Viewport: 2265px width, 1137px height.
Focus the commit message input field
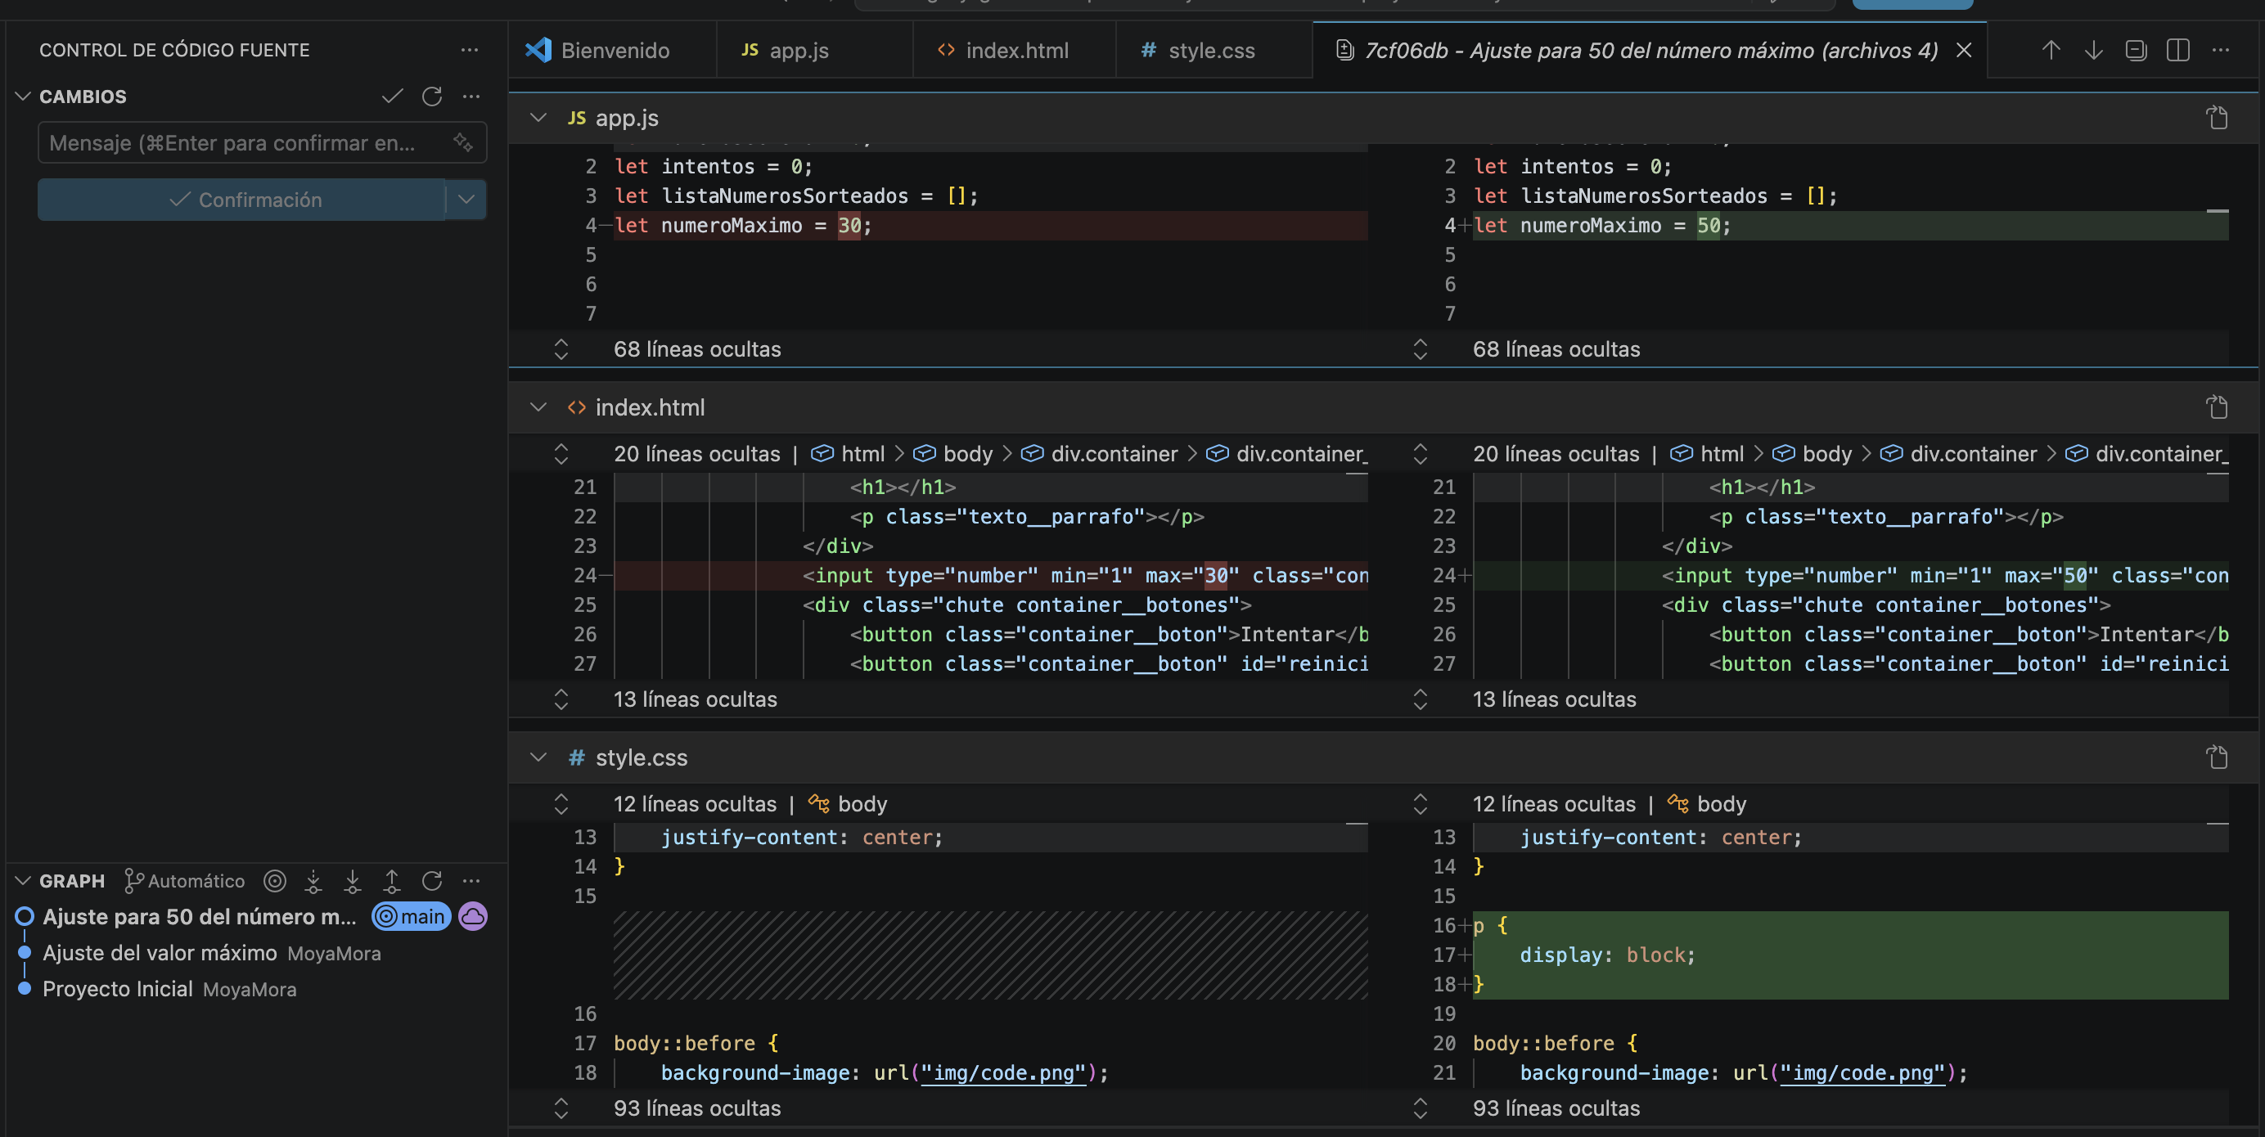tap(262, 142)
